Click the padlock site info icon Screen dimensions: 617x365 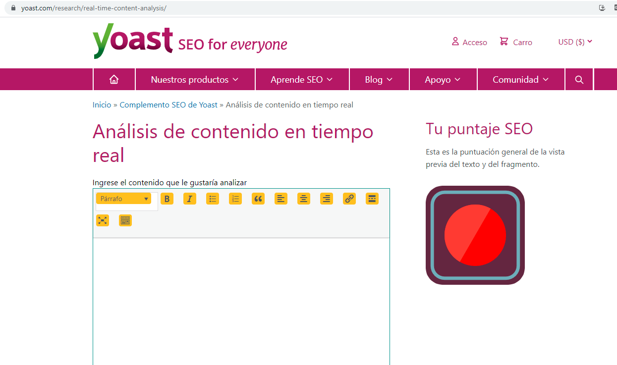(13, 8)
